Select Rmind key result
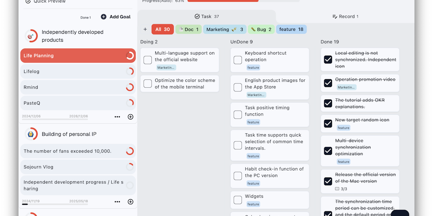 pyautogui.click(x=78, y=87)
